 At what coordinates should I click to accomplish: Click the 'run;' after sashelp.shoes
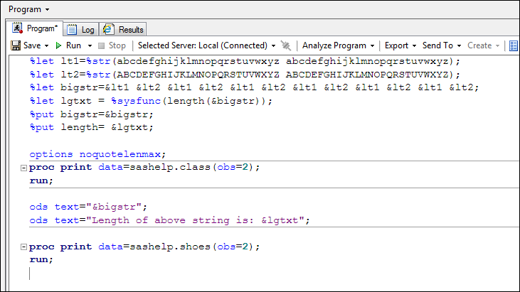(41, 259)
